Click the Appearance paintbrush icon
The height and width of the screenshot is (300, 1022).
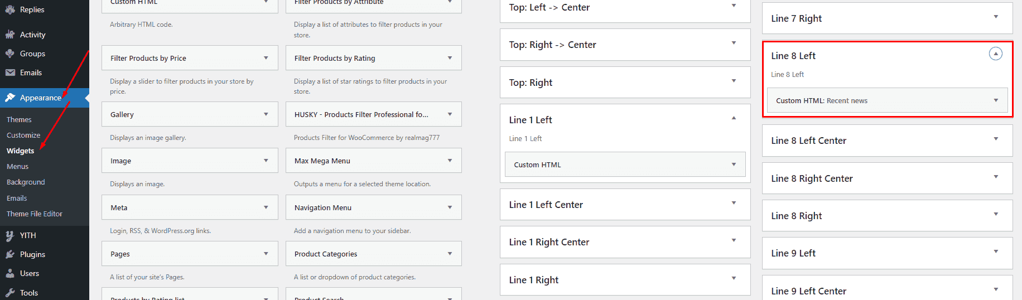pos(10,98)
